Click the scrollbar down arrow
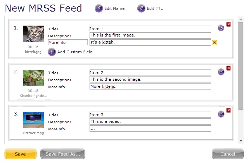Screen dimensions: 249x166 click(x=241, y=141)
